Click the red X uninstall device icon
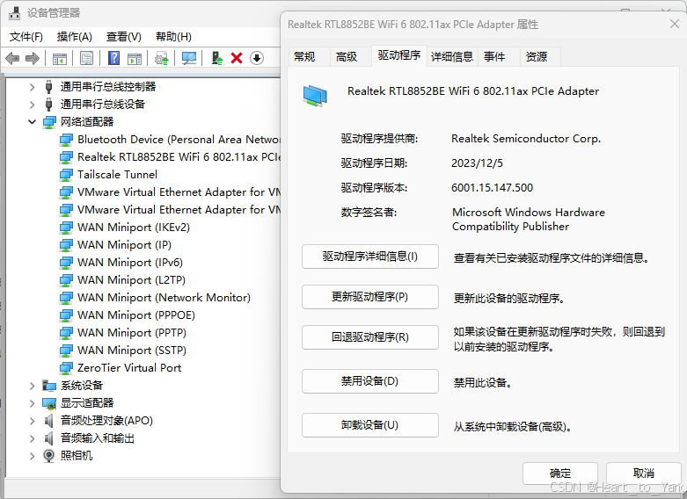The image size is (687, 499). [237, 58]
